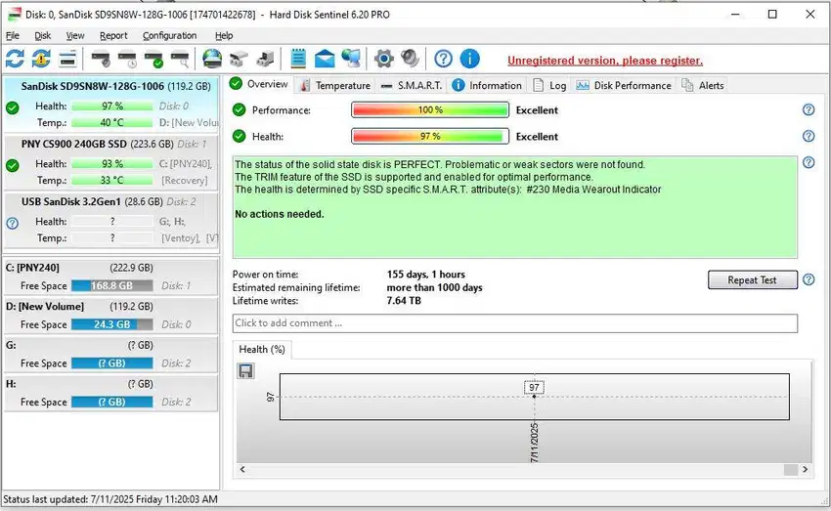
Task: Switch to the S.M.A.R.T. tab
Action: click(x=412, y=85)
